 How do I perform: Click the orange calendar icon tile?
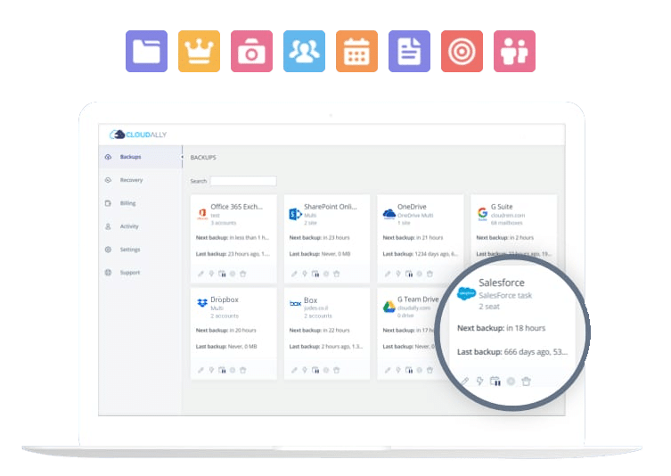coord(357,52)
